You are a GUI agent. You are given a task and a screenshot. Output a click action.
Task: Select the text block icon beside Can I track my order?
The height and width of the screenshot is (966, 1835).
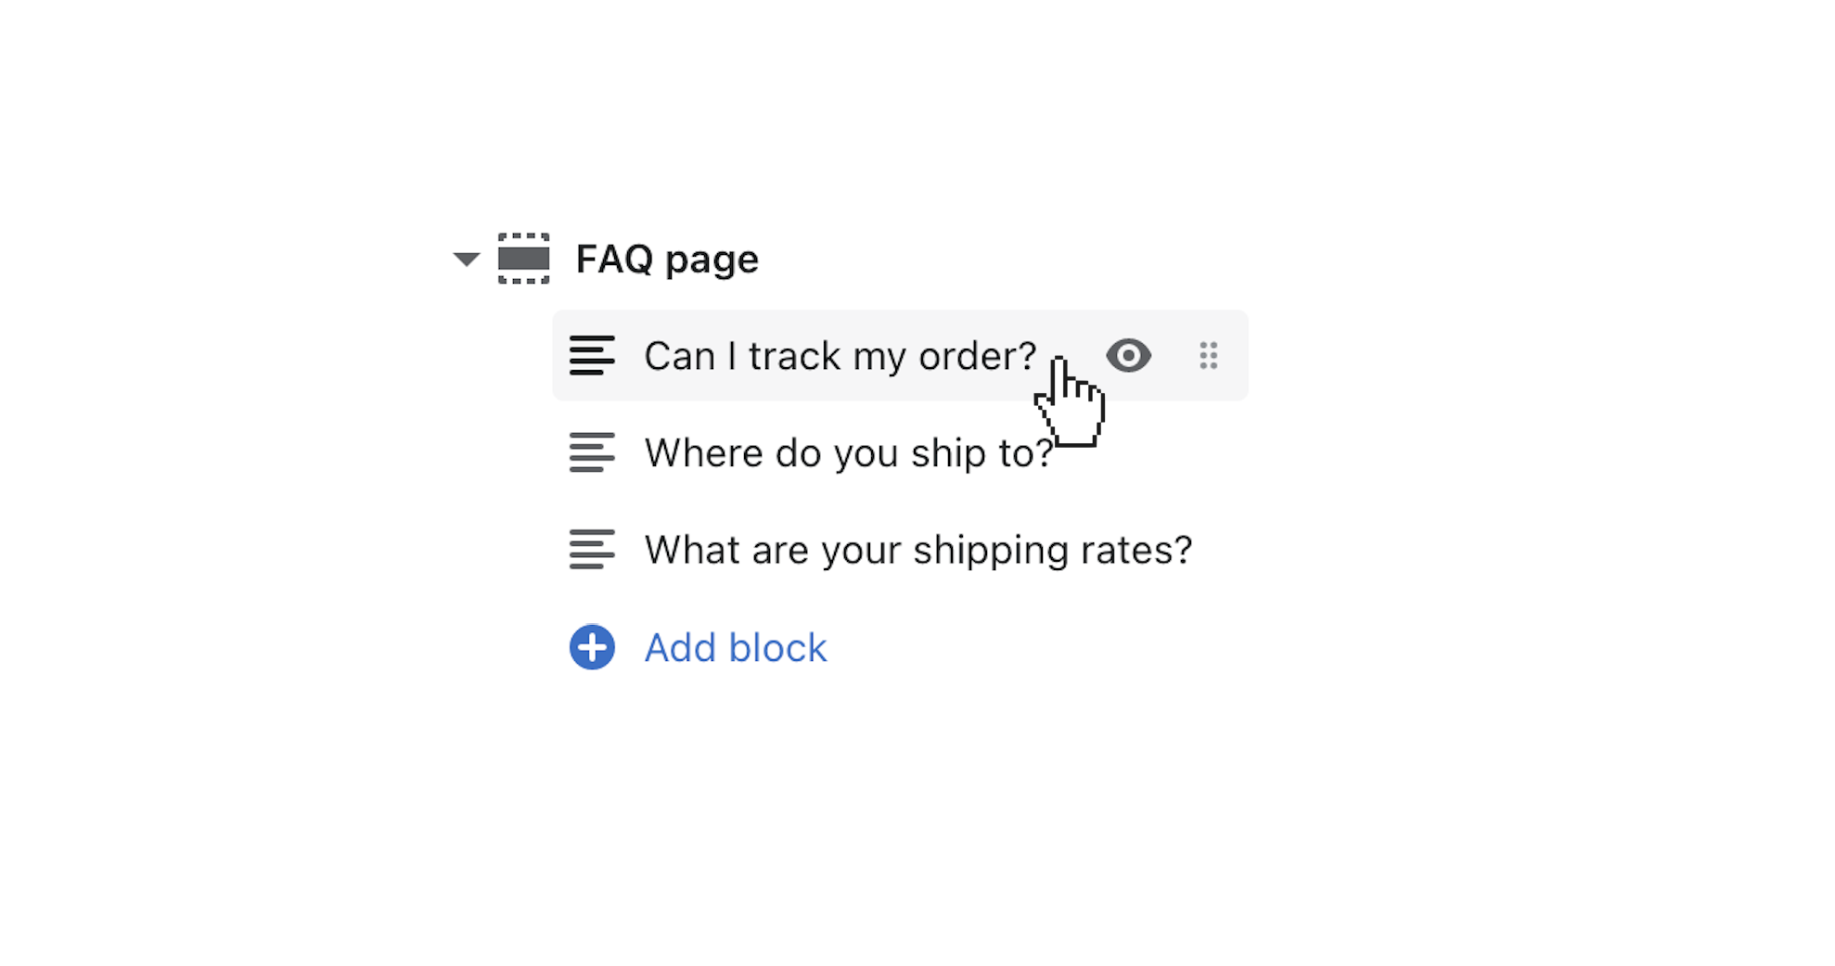click(x=592, y=356)
